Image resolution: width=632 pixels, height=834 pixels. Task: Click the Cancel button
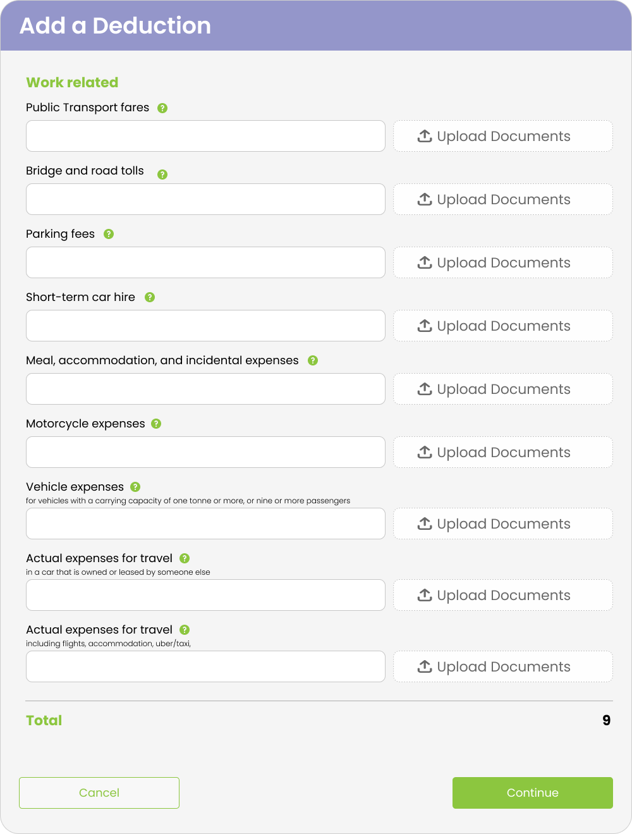(99, 793)
